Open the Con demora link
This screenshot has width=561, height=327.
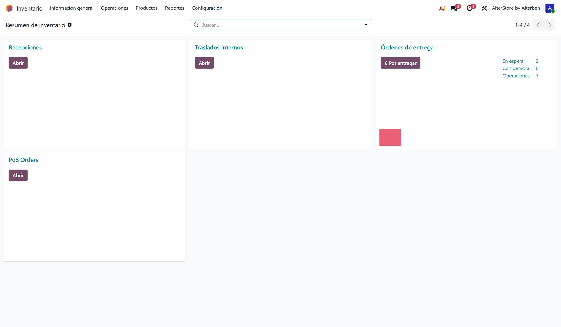[x=516, y=68]
